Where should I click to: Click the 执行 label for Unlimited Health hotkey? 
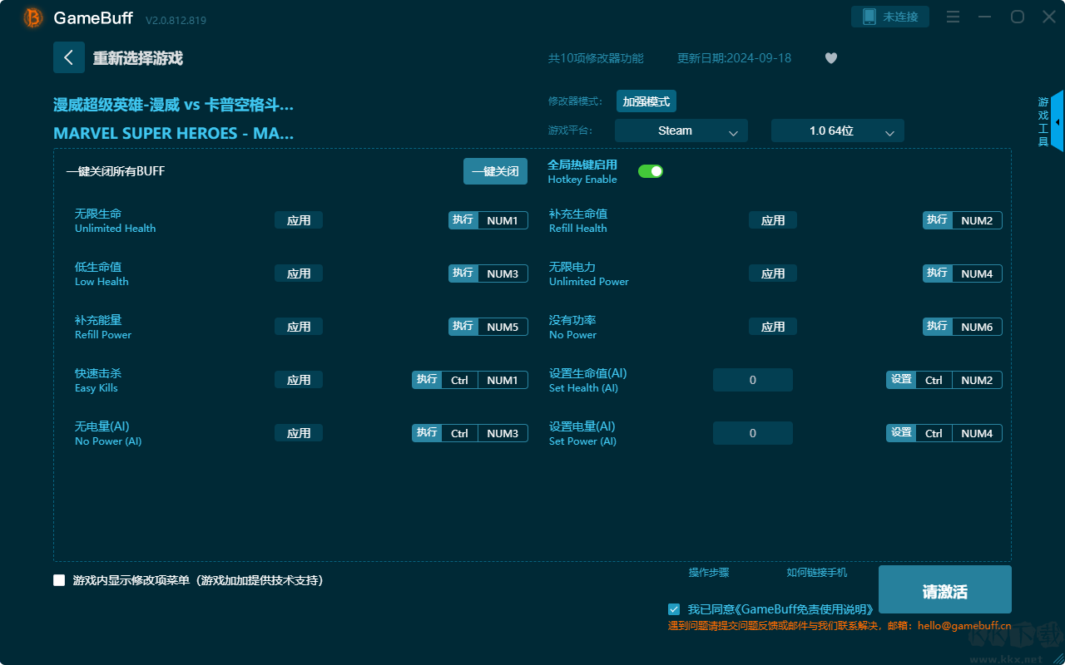point(463,220)
